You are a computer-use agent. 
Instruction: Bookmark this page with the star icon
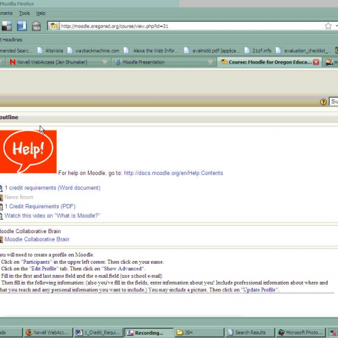(x=328, y=26)
